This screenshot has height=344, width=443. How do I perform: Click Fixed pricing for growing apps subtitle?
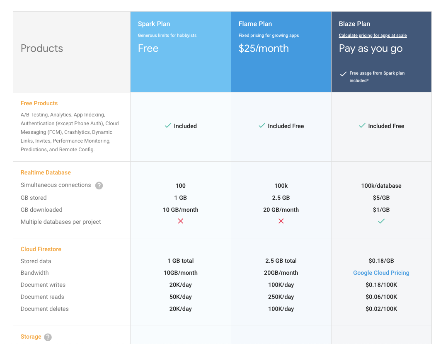point(269,35)
